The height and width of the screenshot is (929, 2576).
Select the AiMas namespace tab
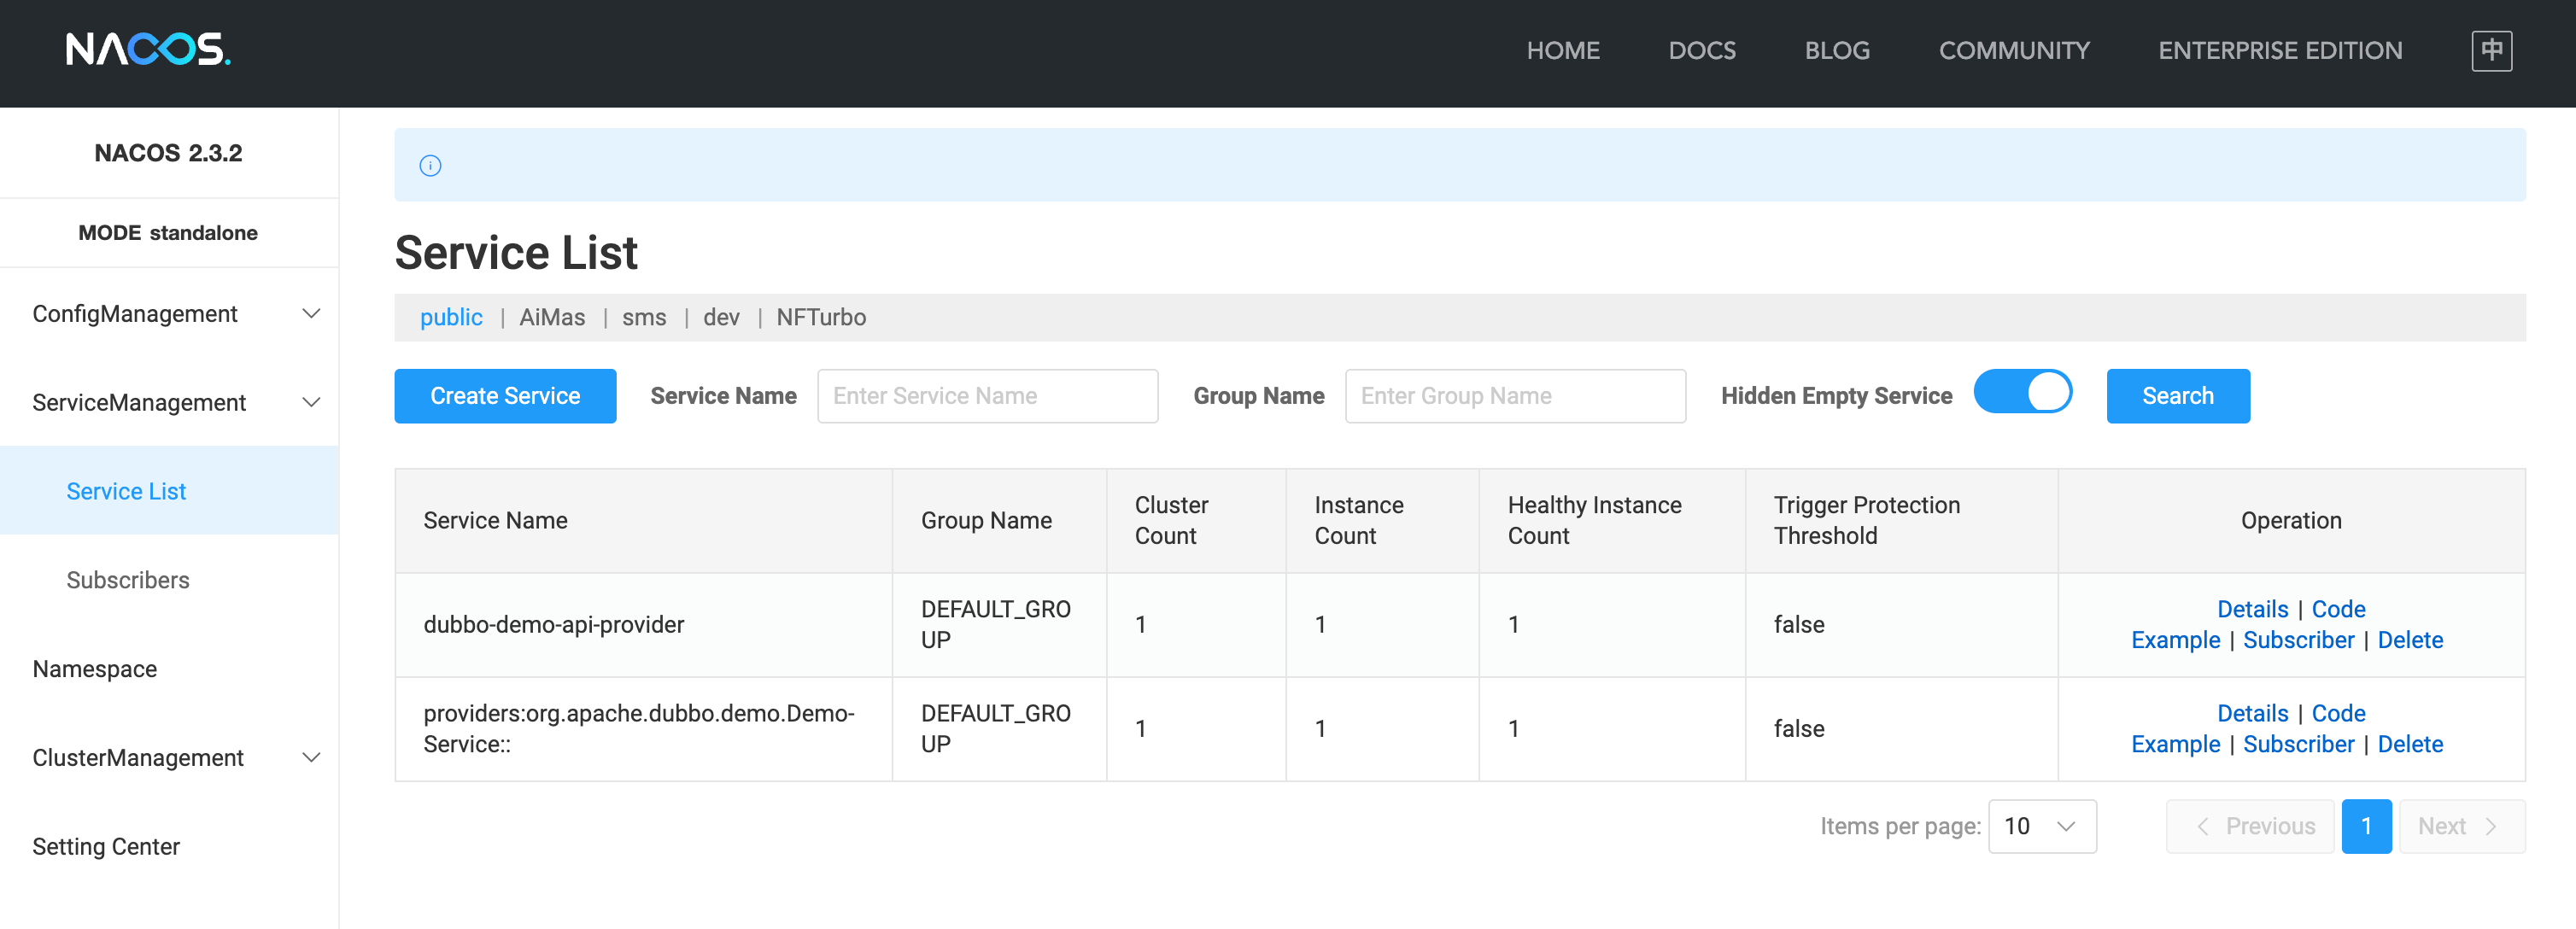point(552,317)
